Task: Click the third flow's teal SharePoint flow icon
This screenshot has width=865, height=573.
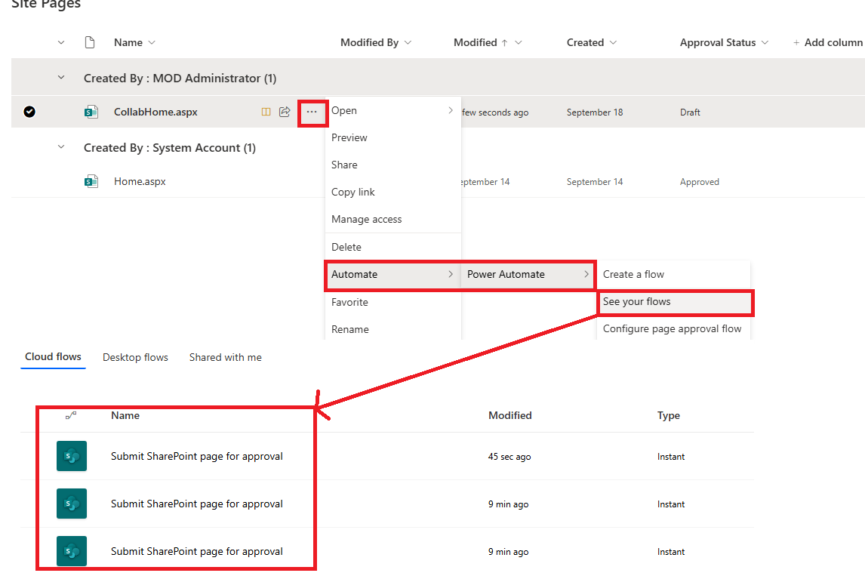Action: click(x=72, y=551)
